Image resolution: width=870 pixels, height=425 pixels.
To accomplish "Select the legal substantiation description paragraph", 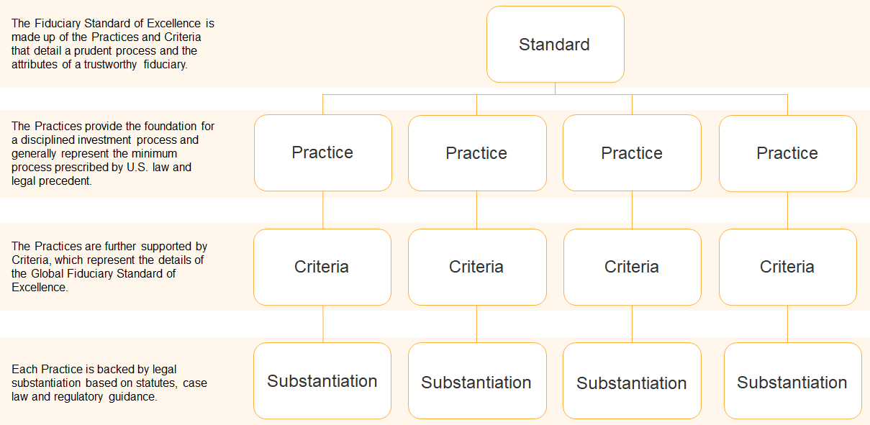I will click(109, 383).
